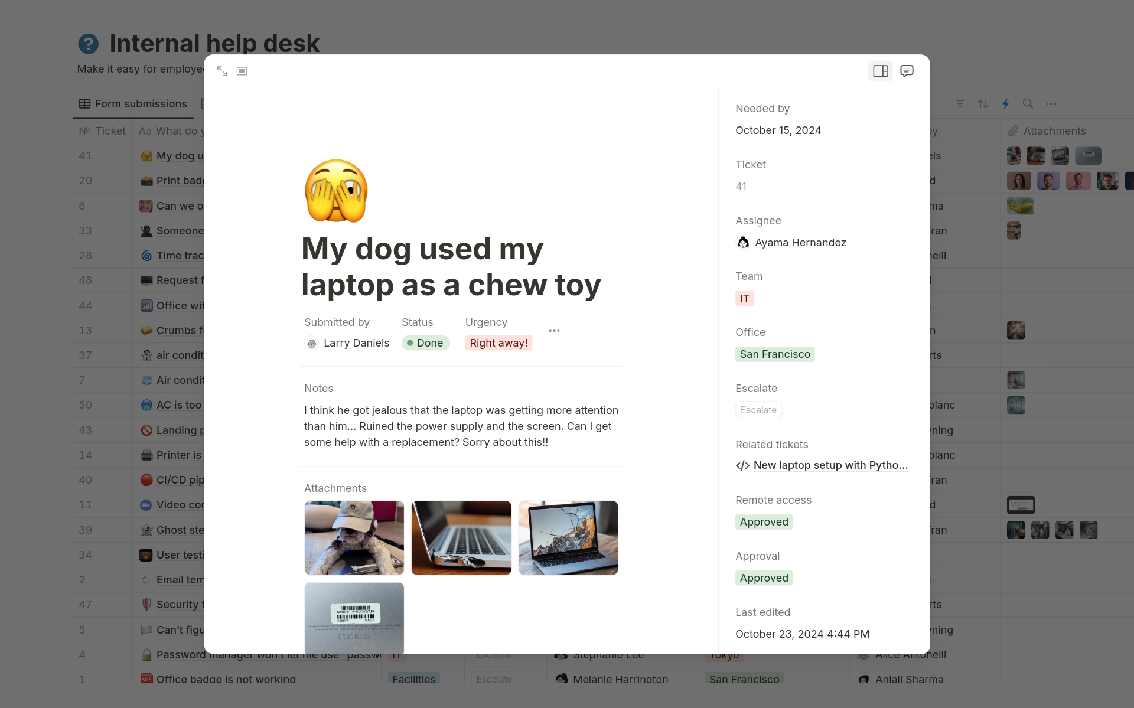Open the IT team tag selector
Viewport: 1134px width, 708px height.
pos(744,299)
